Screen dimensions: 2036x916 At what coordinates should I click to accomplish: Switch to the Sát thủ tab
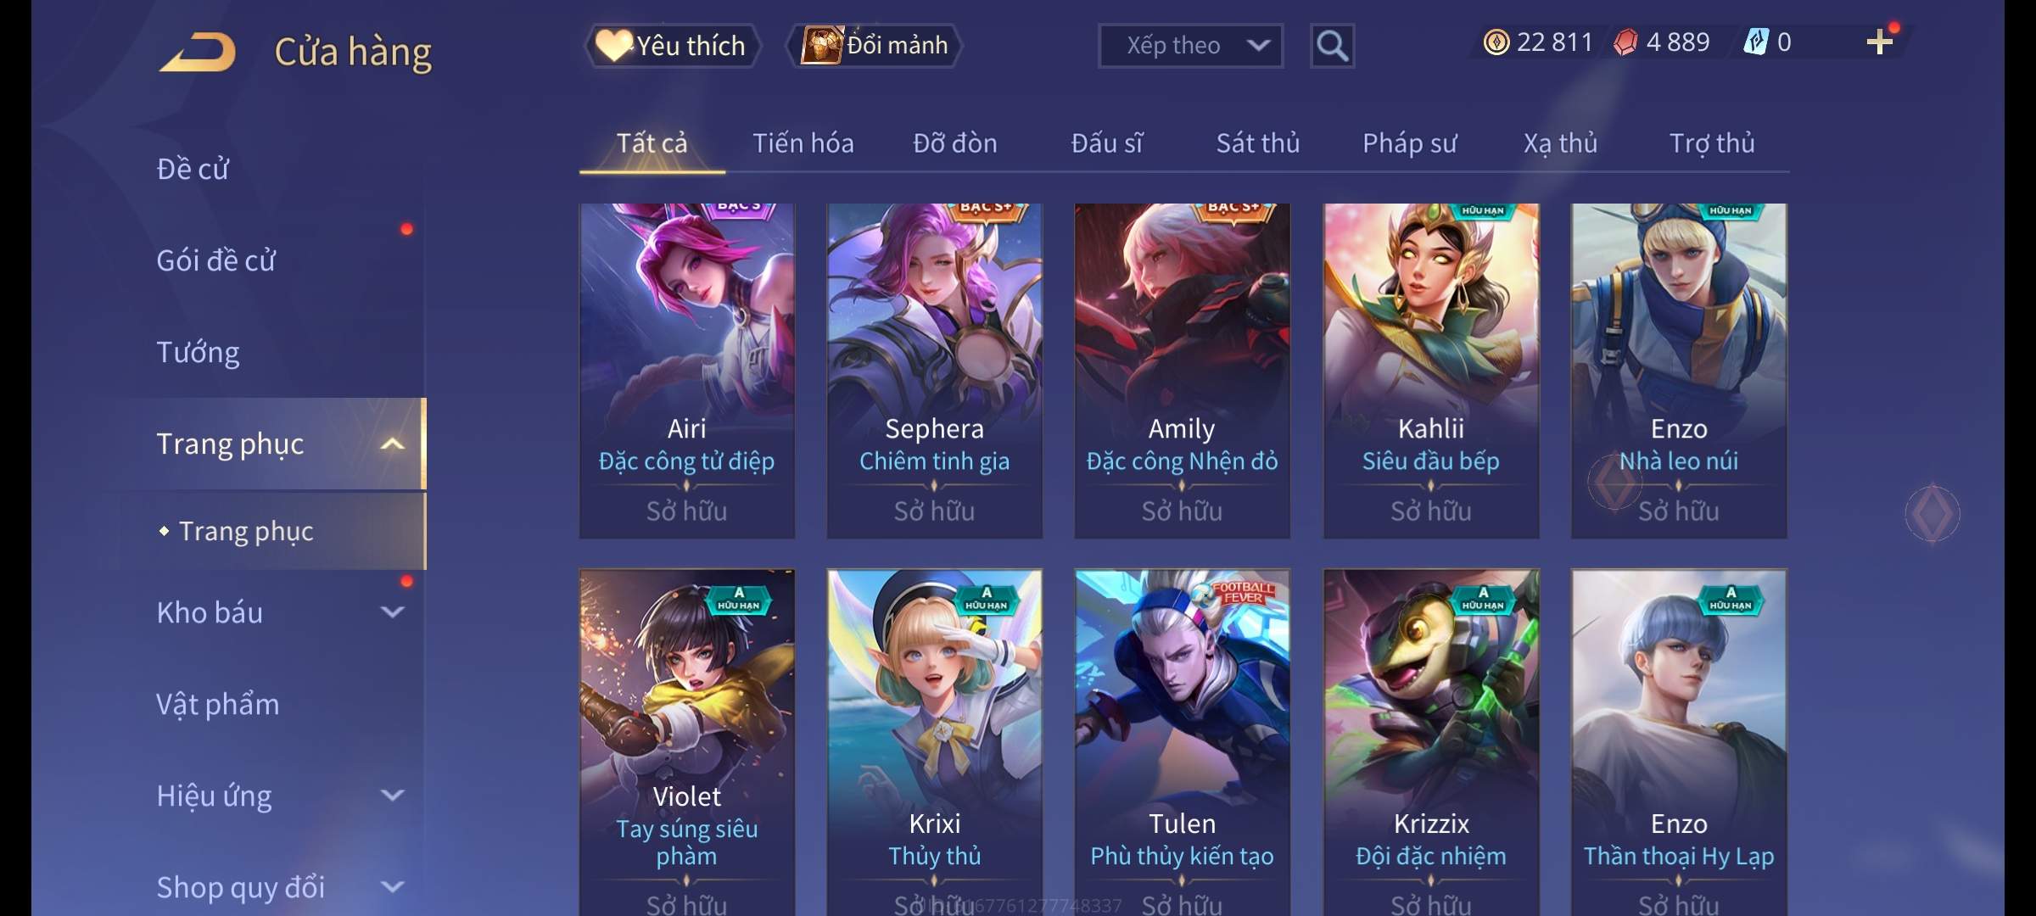1257,143
